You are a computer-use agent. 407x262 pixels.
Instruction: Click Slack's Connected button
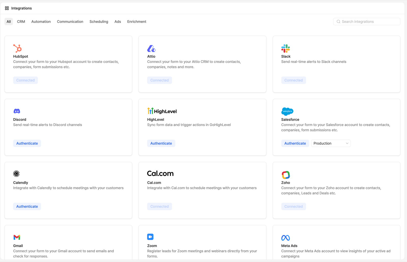tap(294, 80)
